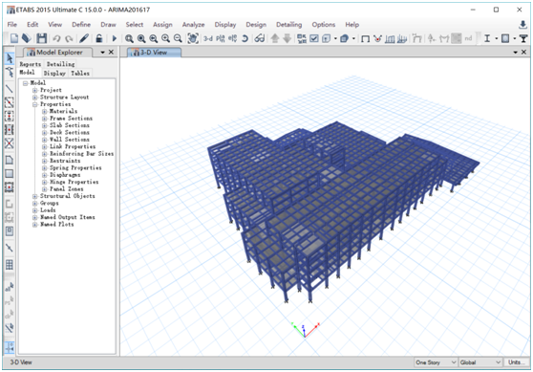Image resolution: width=533 pixels, height=372 pixels.
Task: Click Show Undeformed Shape icon
Action: [x=366, y=39]
